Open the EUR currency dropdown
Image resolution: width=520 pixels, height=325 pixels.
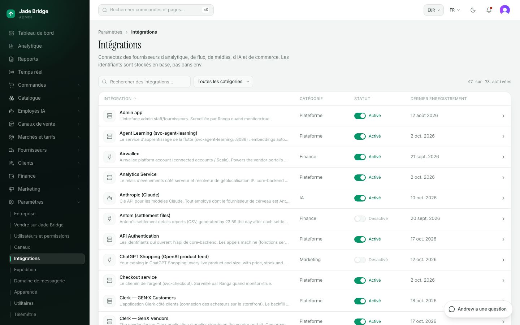point(433,10)
